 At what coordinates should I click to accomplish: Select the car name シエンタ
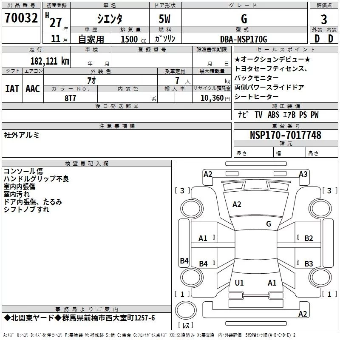pos(110,19)
